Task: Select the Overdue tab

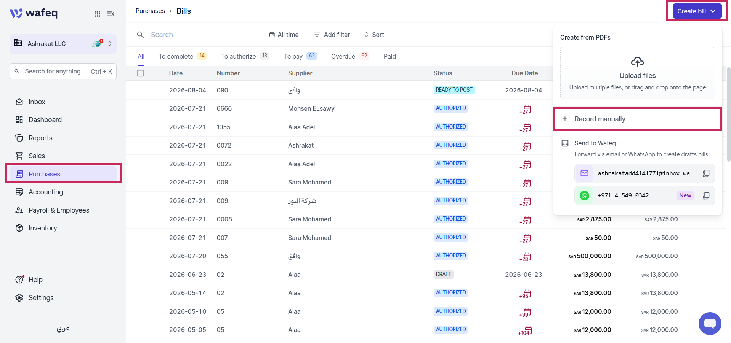Action: point(350,56)
